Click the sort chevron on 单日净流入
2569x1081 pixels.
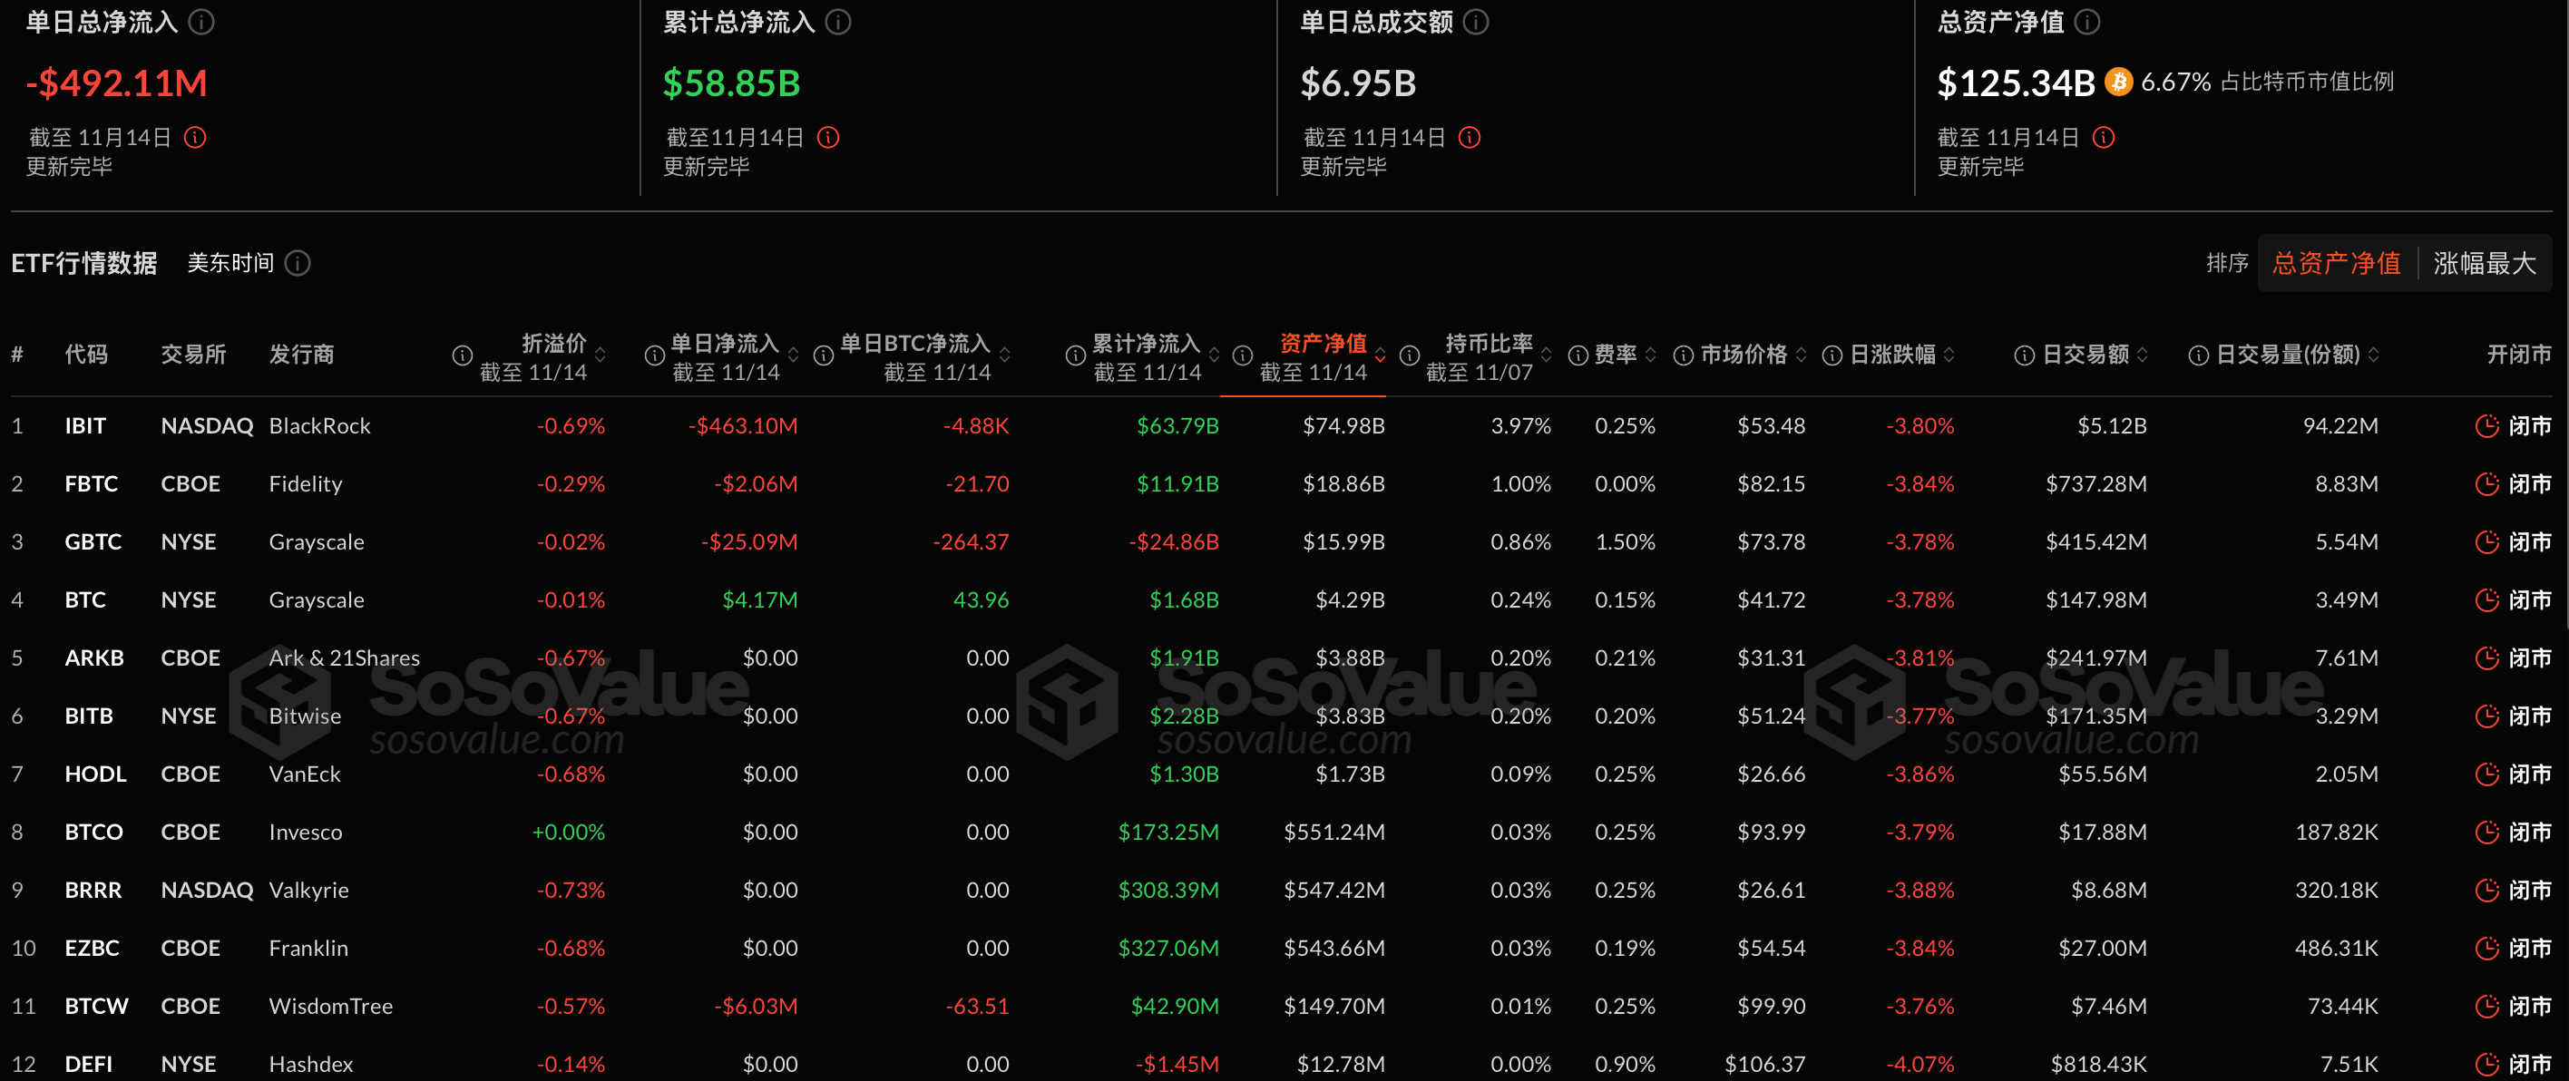coord(793,355)
